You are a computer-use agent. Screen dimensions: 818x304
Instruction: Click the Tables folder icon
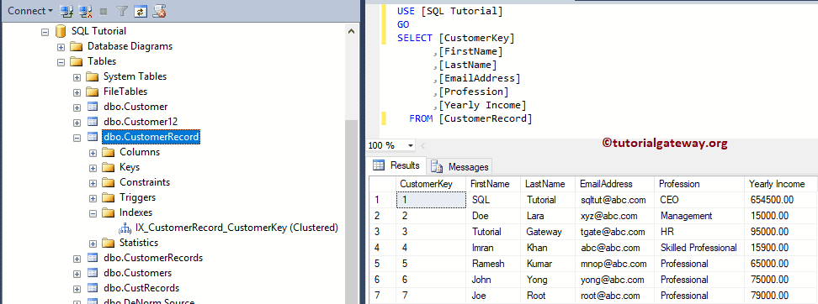tap(77, 61)
